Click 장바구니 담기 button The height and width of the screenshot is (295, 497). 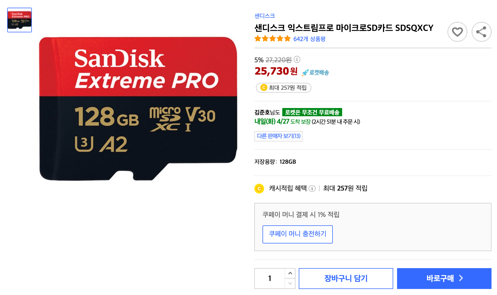(x=346, y=279)
